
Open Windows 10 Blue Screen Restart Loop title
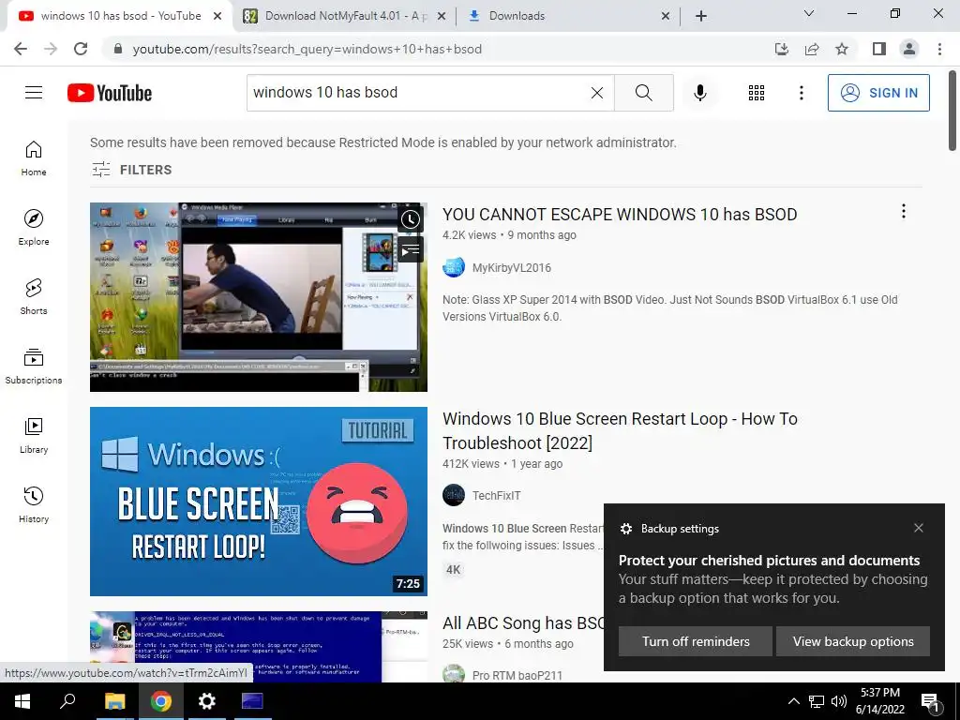[x=620, y=430]
